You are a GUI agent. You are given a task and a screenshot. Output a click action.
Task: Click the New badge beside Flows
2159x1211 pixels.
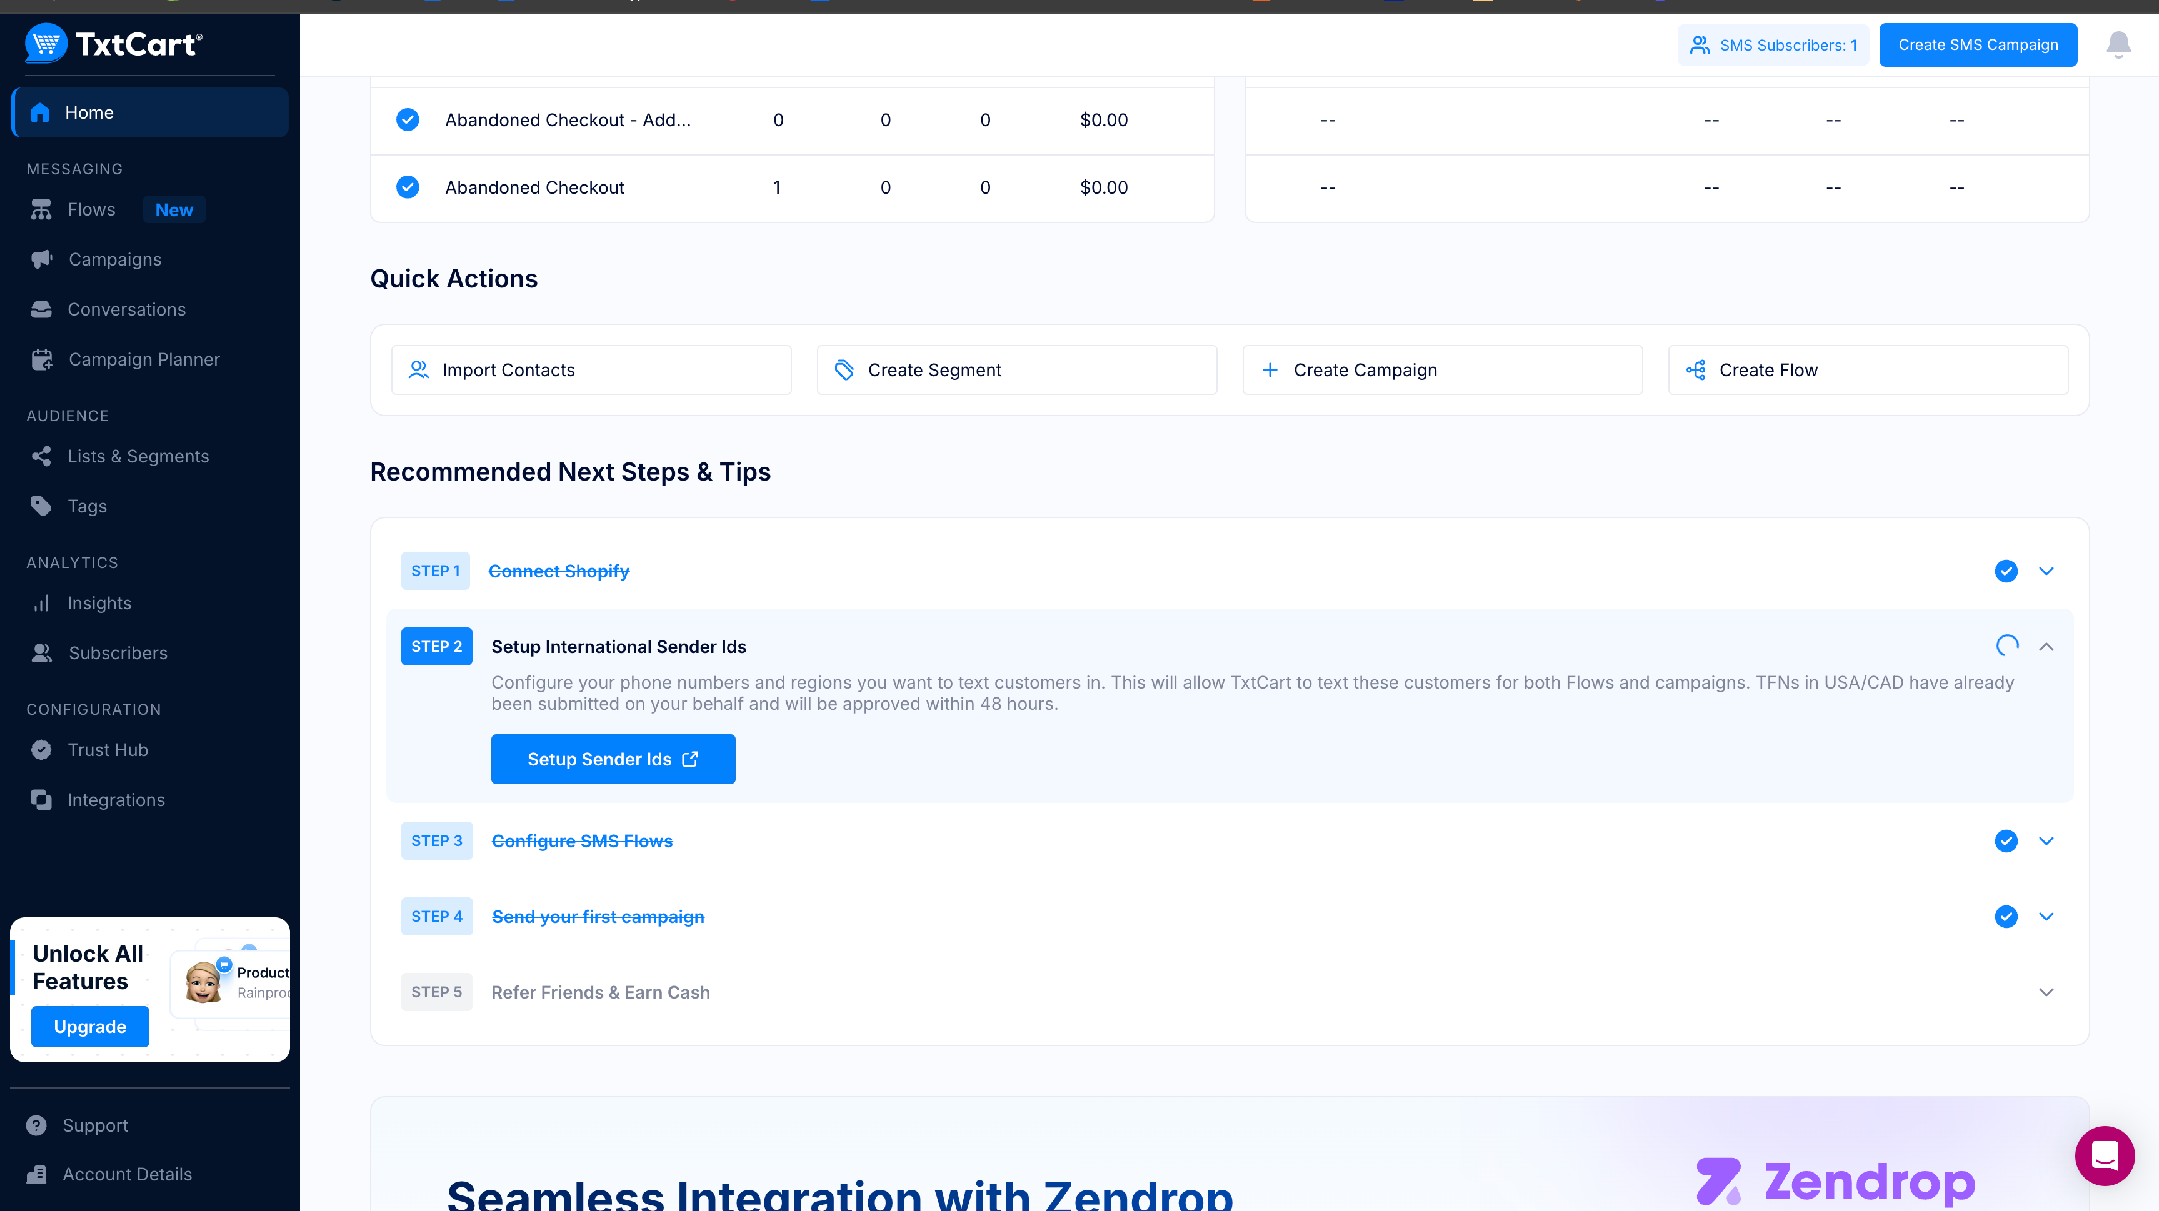pos(174,209)
